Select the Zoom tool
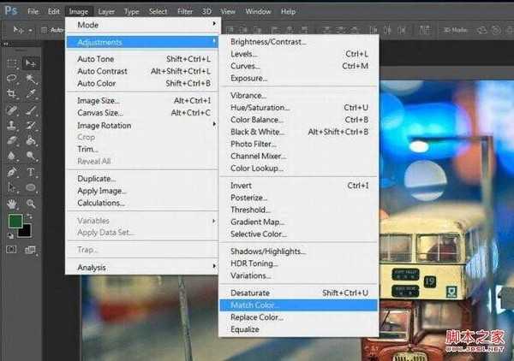Screen dimensions: 514x361 [31, 204]
